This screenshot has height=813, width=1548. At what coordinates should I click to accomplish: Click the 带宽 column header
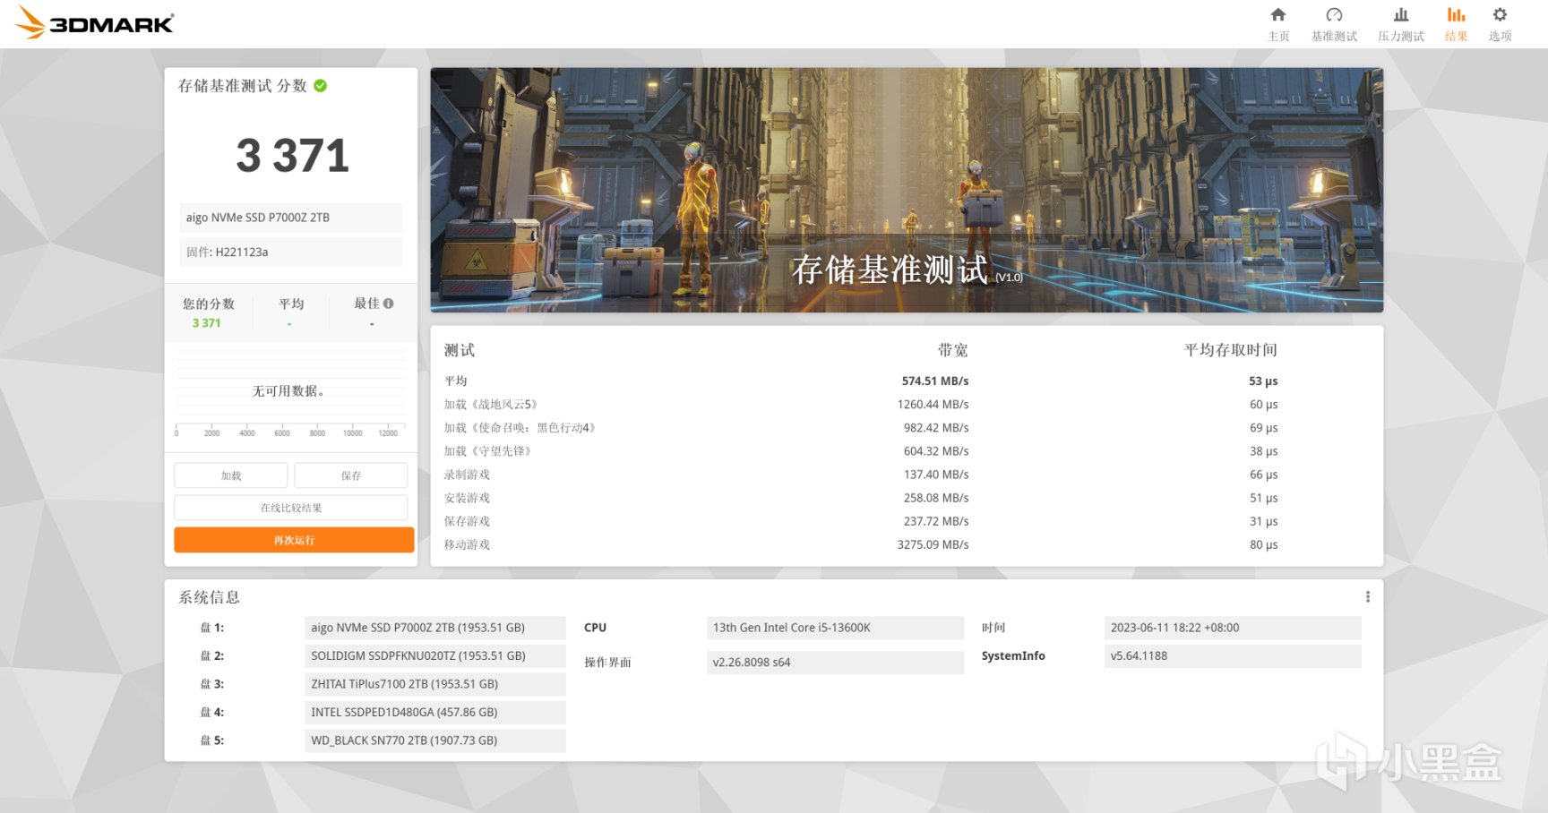point(952,350)
